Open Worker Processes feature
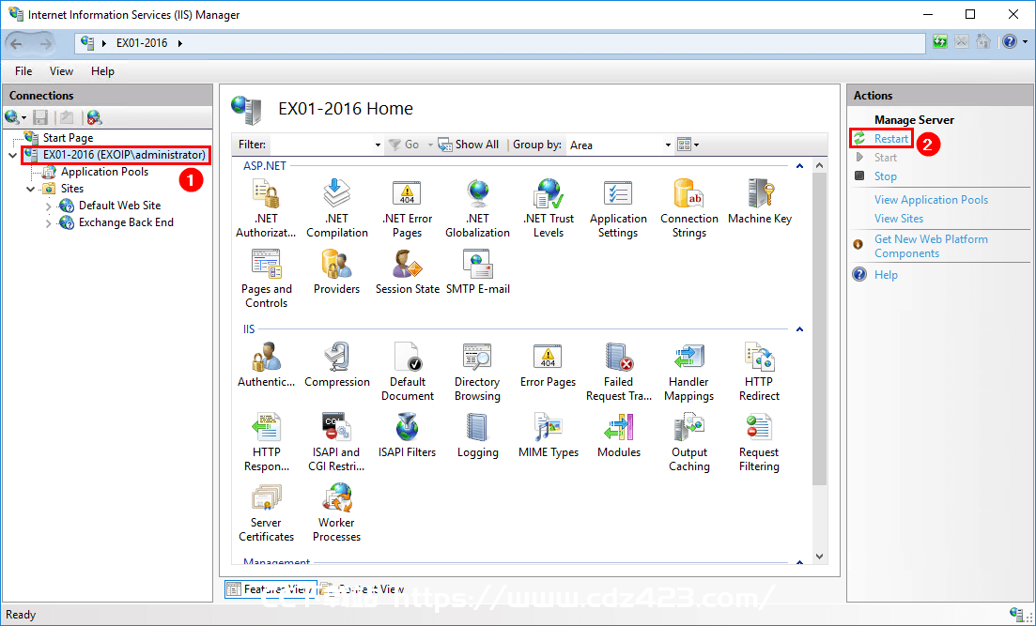 click(x=337, y=513)
